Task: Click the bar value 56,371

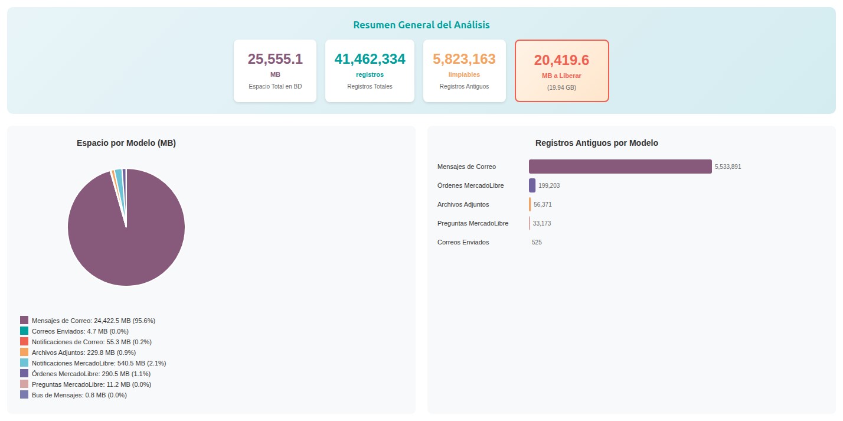Action: 543,205
